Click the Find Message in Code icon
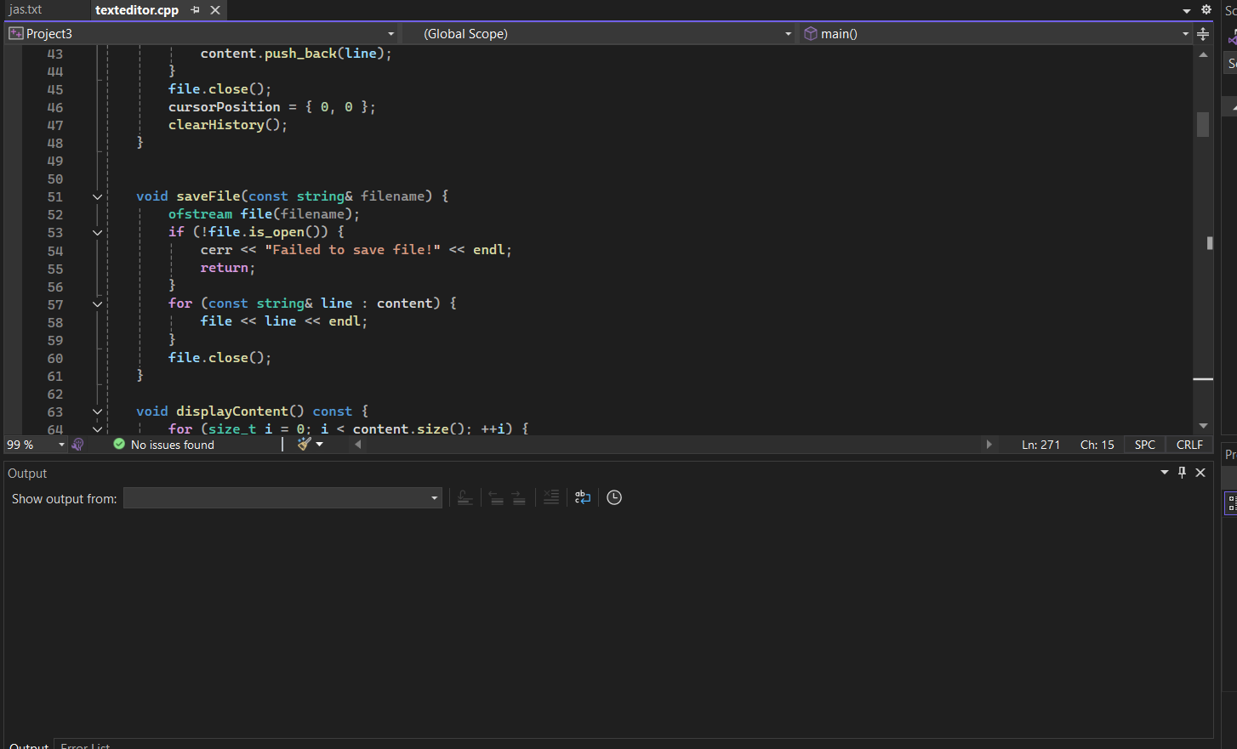Screen dimensions: 1237x749 coord(465,498)
